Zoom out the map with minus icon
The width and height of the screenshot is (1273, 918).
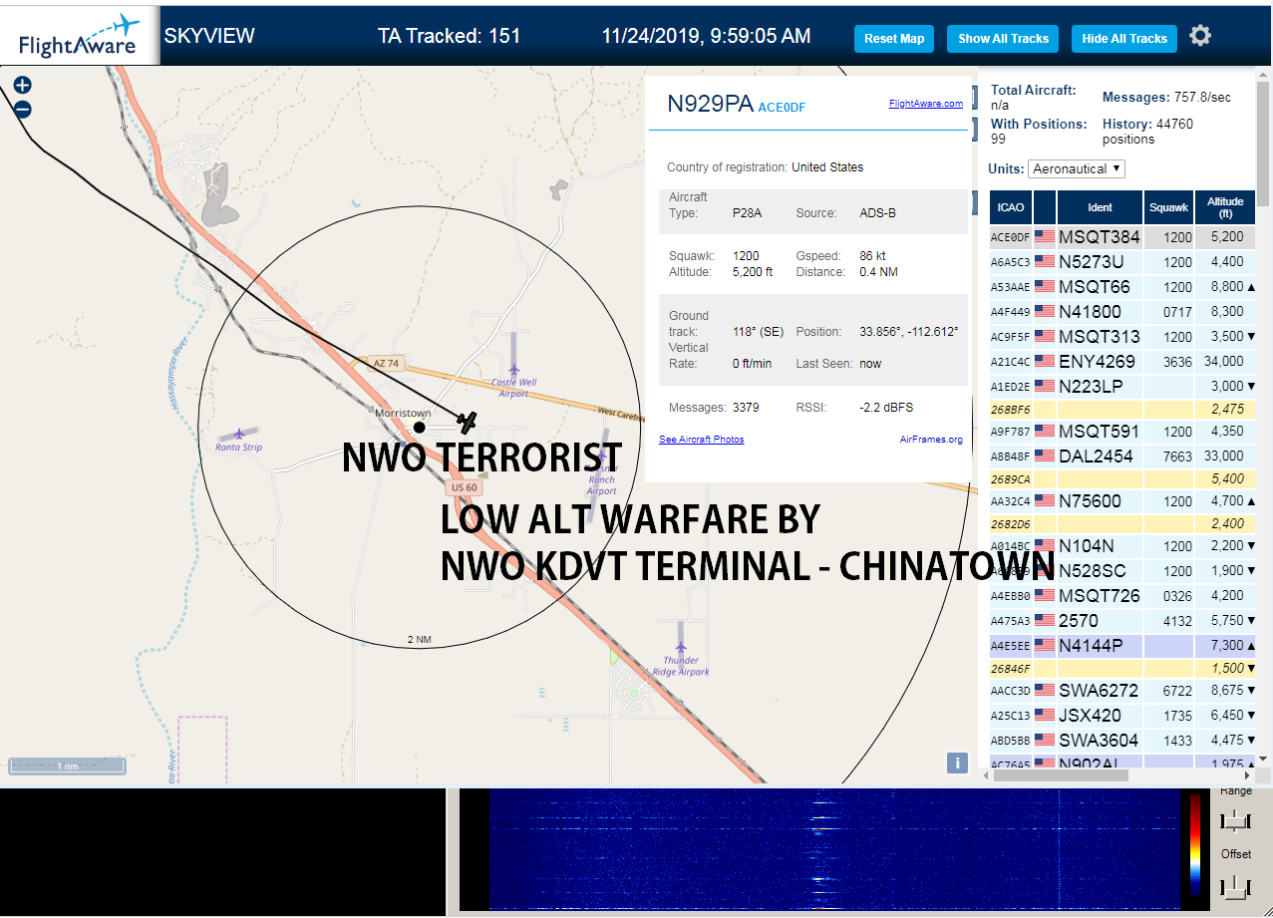pos(23,110)
